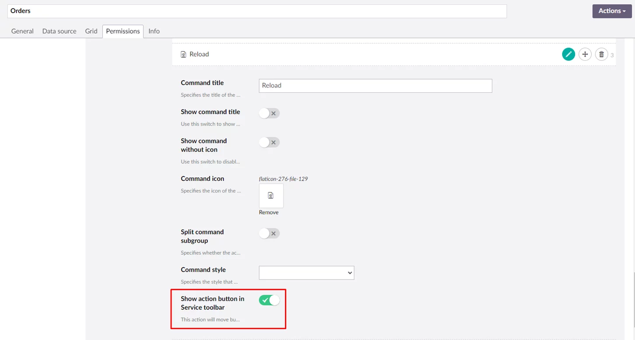Switch to the General tab
Image resolution: width=635 pixels, height=340 pixels.
22,31
